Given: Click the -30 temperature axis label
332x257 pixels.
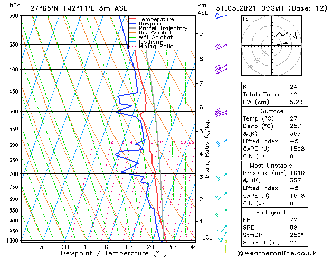Looking at the screenshot, I should pos(41,247).
